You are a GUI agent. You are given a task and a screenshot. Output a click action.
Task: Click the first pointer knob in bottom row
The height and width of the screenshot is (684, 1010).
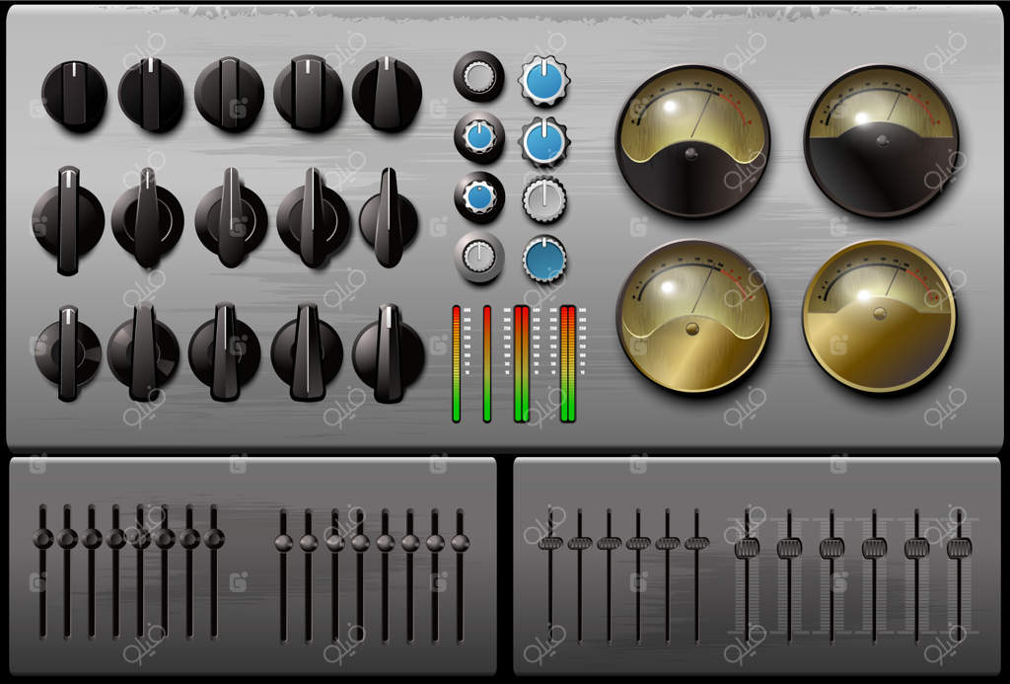click(x=68, y=353)
